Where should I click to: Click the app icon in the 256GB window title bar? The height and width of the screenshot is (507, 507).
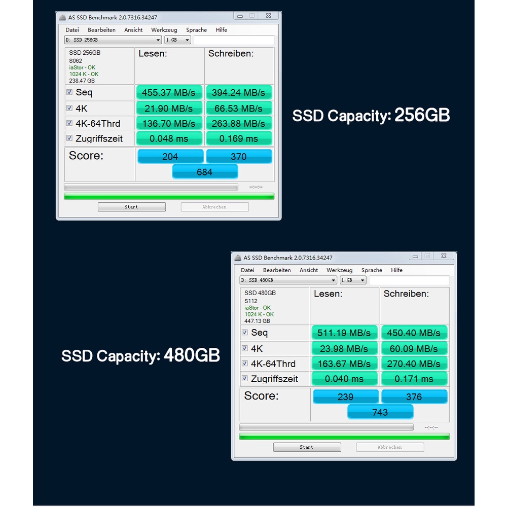tap(62, 17)
